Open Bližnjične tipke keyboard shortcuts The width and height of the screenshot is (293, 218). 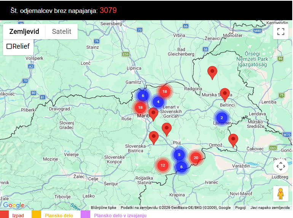[x=104, y=208]
